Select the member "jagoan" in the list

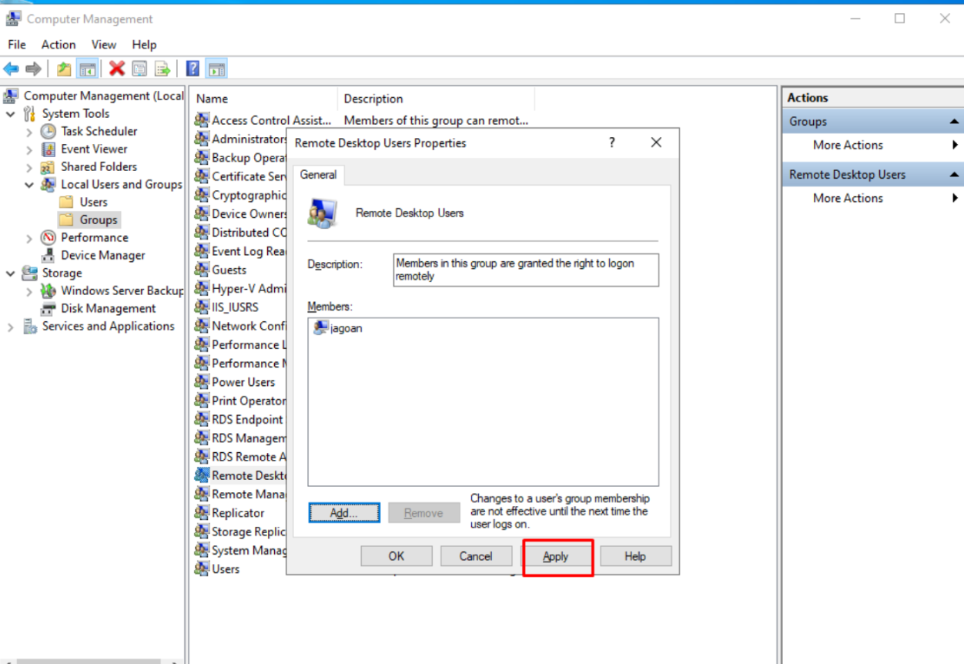pyautogui.click(x=346, y=328)
